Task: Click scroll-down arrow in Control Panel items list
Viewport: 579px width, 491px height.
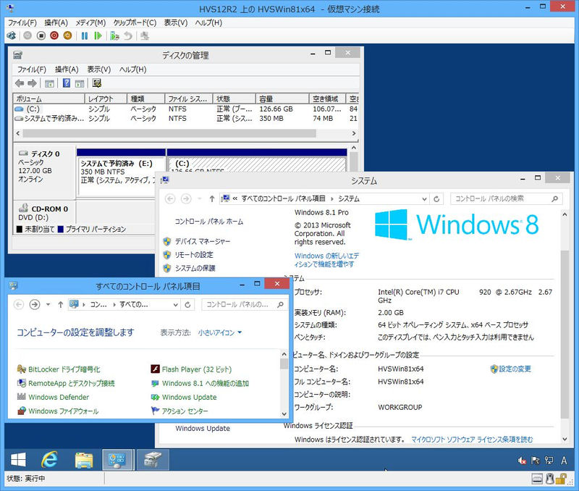Action: pos(284,414)
